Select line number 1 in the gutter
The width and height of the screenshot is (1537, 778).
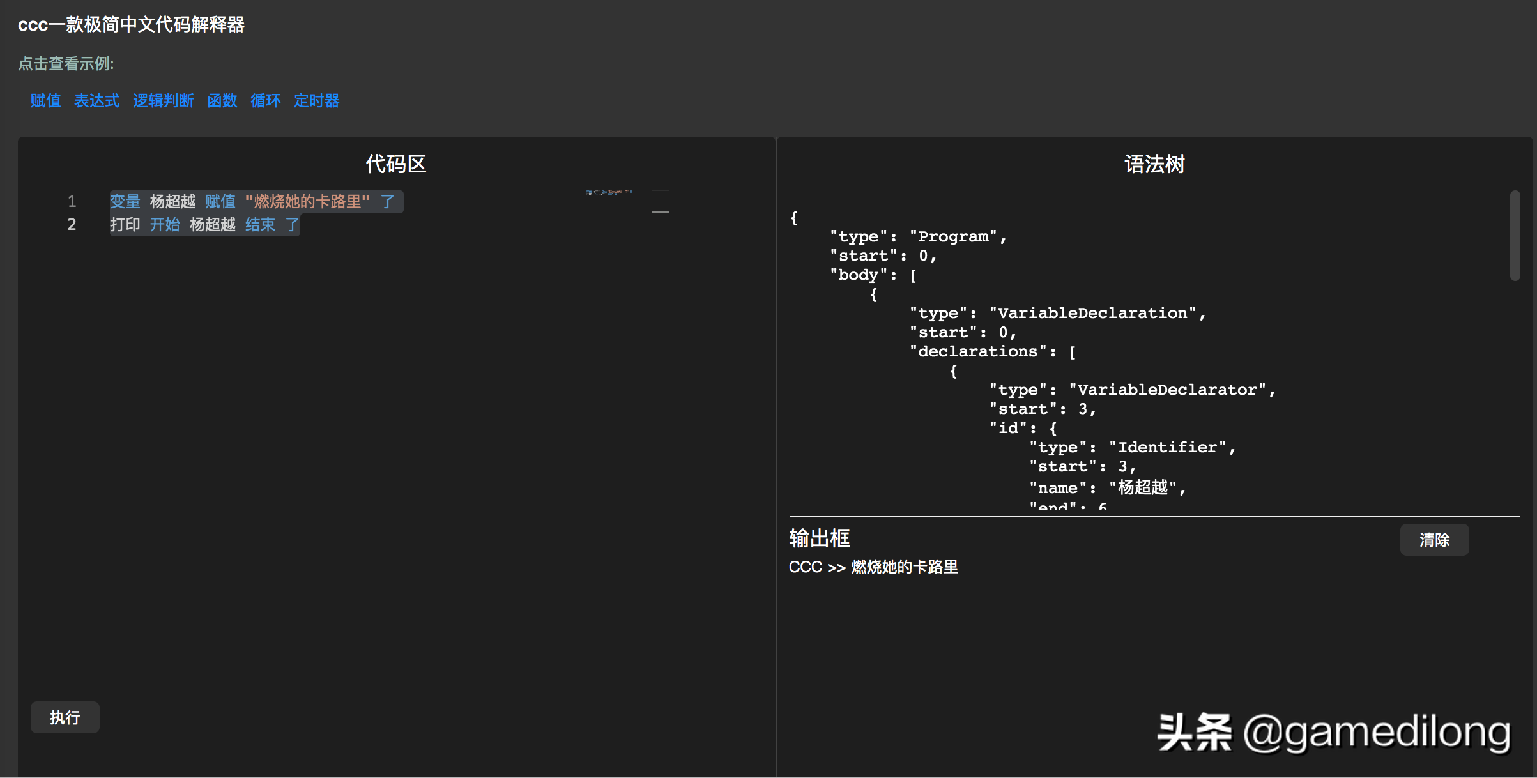coord(72,202)
